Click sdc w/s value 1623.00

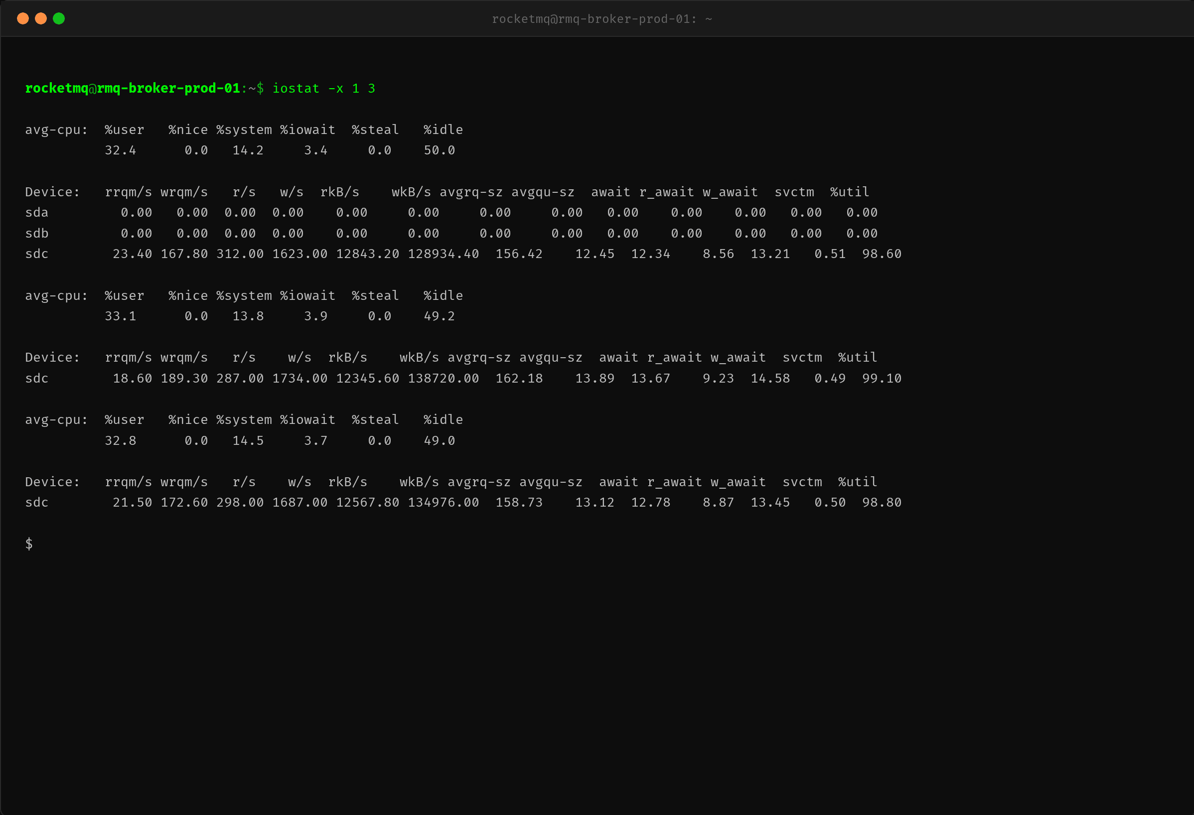pos(299,254)
